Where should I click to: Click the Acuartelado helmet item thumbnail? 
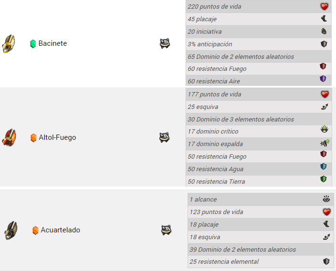pos(11,230)
